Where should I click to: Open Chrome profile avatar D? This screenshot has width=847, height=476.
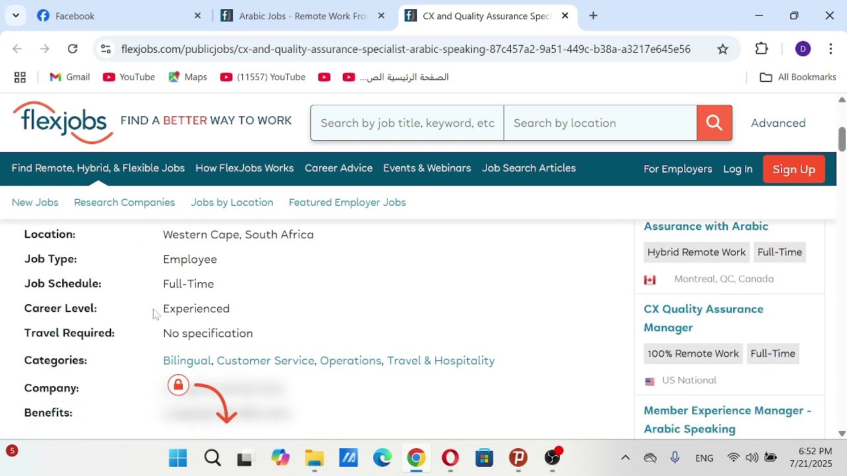point(803,49)
